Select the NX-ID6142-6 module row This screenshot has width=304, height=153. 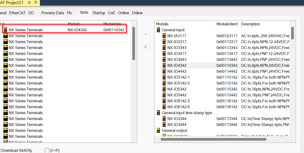click(223, 107)
